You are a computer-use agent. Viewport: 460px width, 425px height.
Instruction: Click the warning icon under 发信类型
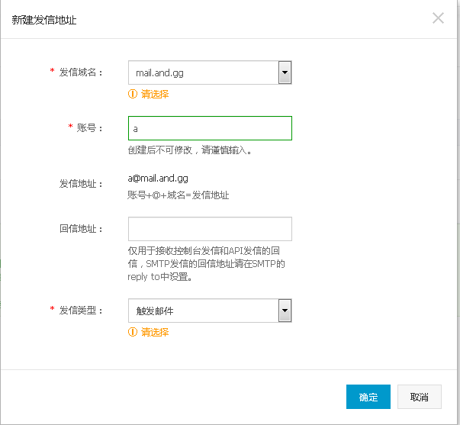[x=133, y=333]
